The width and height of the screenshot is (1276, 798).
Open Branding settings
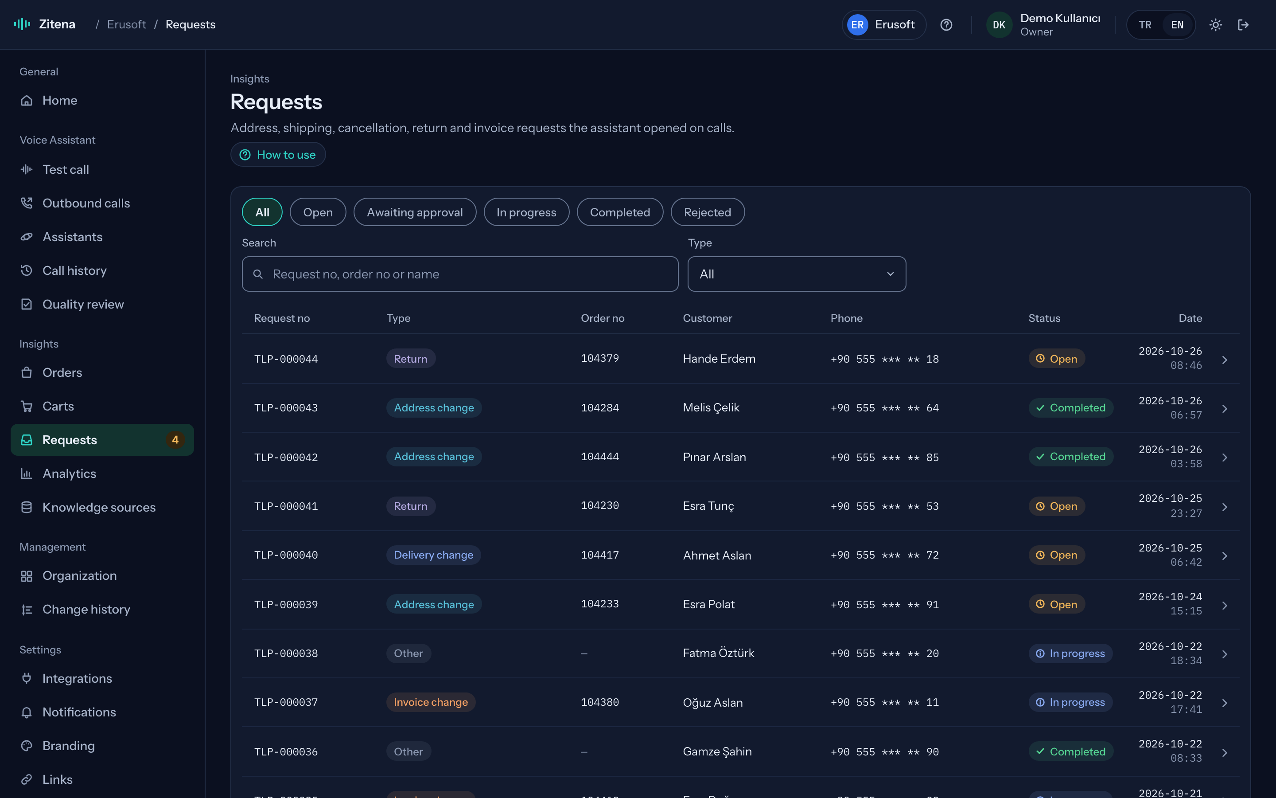[x=102, y=746]
